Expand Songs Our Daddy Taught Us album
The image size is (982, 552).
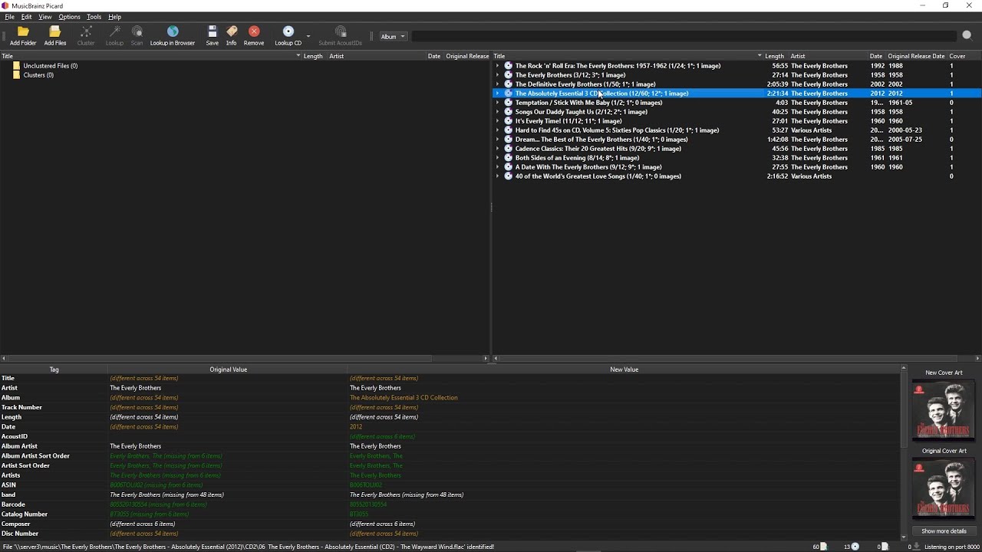click(x=497, y=112)
